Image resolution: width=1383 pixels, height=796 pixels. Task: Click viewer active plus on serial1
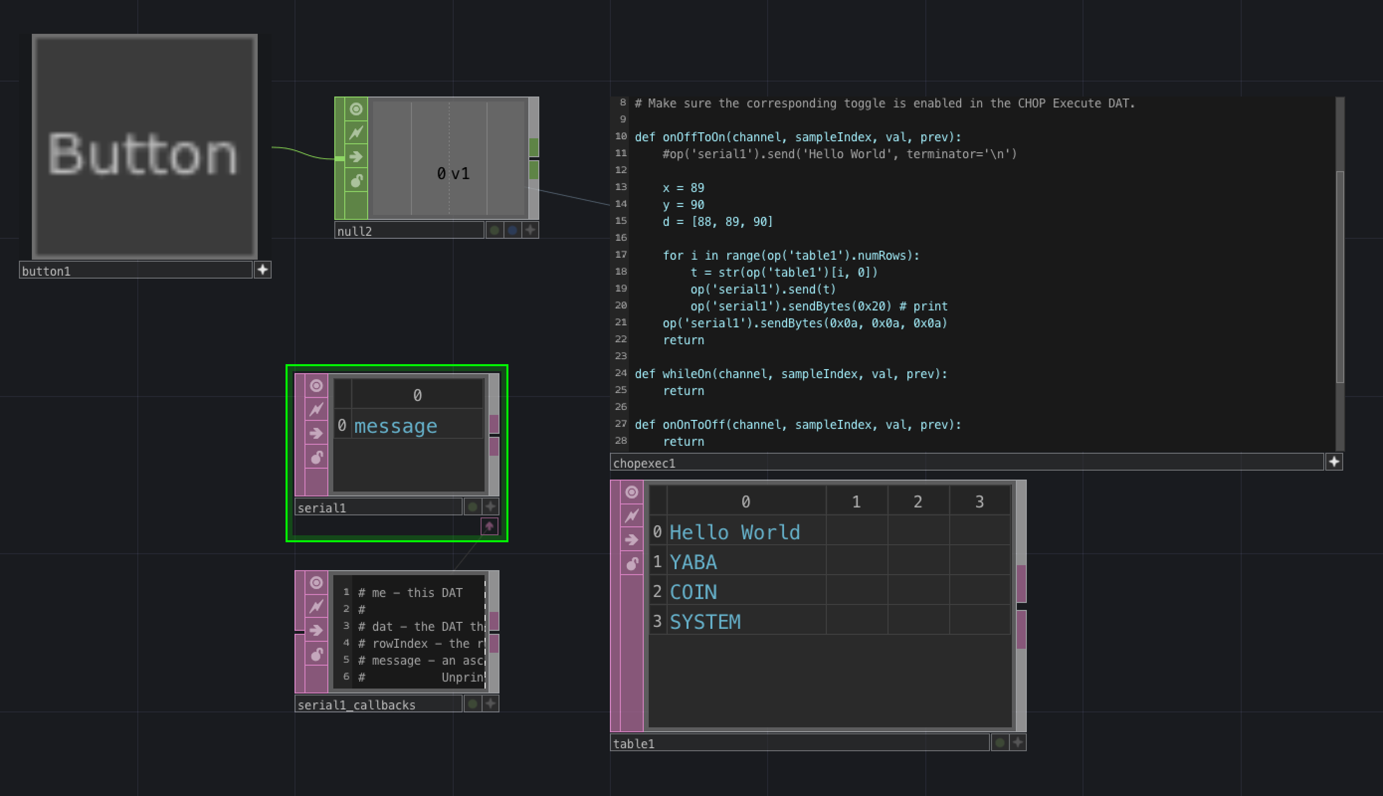click(x=491, y=507)
